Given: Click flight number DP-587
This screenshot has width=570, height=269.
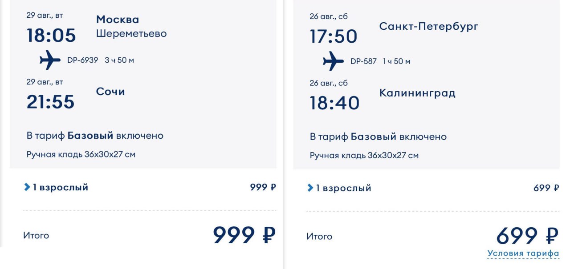Looking at the screenshot, I should 363,61.
